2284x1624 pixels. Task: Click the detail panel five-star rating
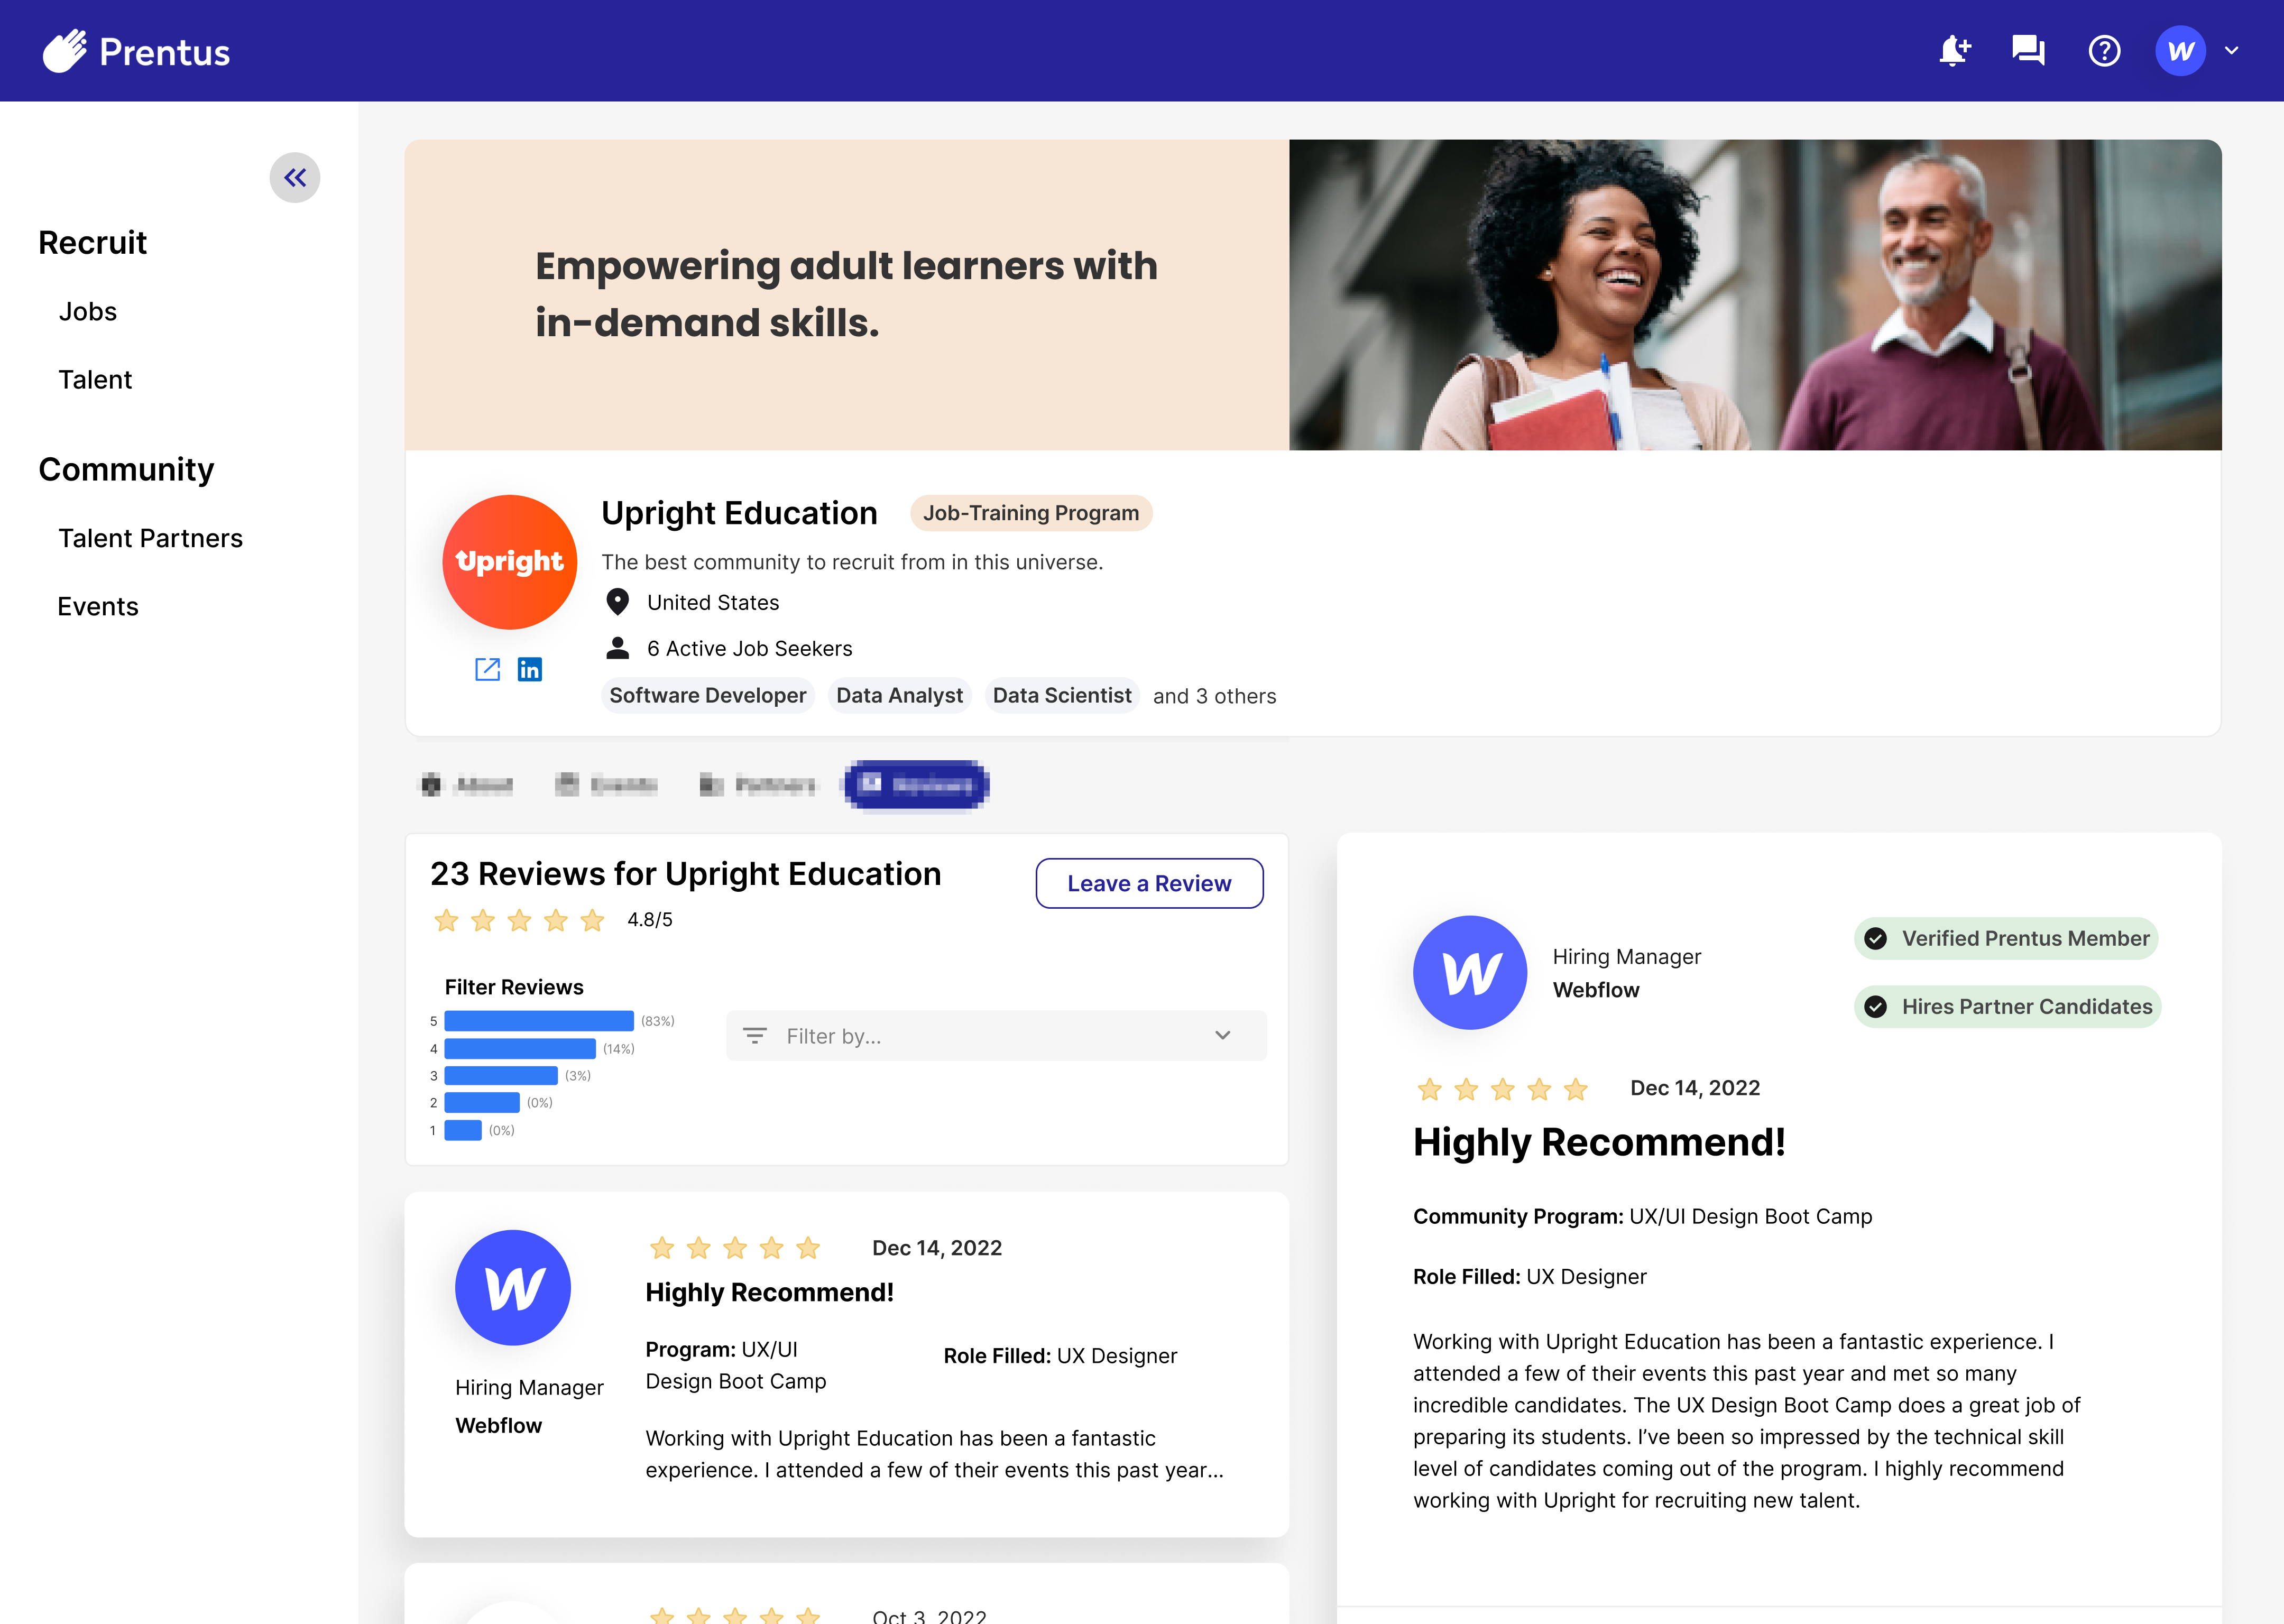pyautogui.click(x=1503, y=1089)
